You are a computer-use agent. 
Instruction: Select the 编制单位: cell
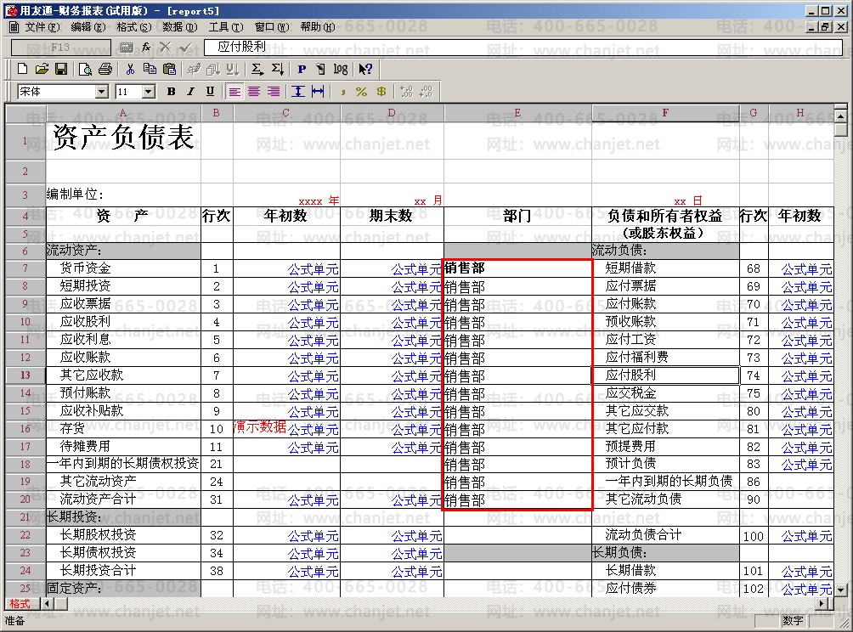pos(123,195)
